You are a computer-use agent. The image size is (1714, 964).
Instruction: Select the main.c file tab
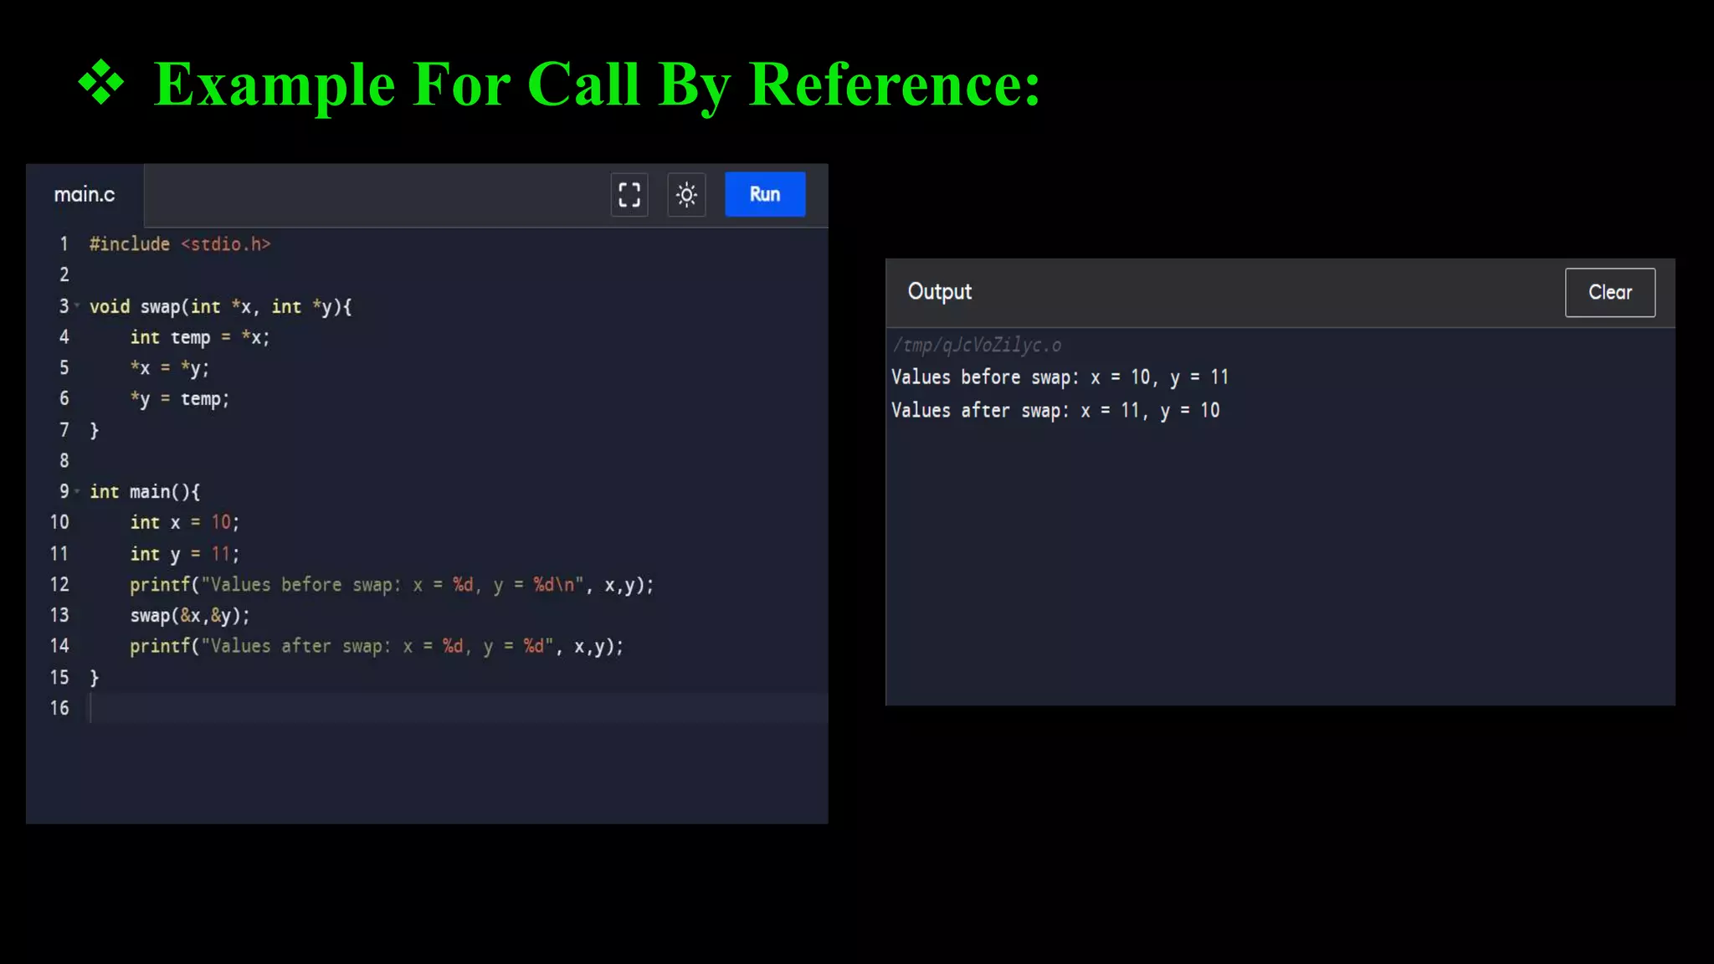85,194
